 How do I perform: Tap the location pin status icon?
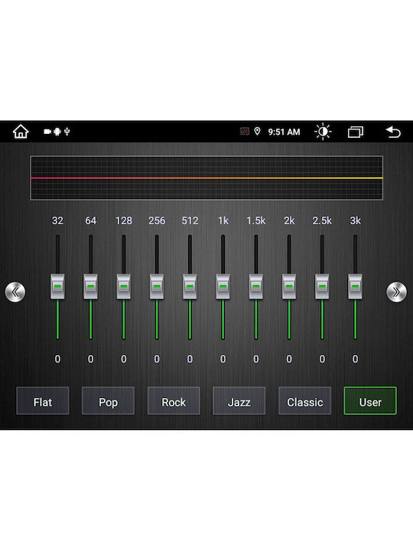(258, 132)
